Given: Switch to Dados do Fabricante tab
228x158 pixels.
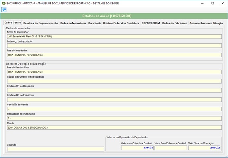Looking at the screenshot, I should tap(175, 23).
